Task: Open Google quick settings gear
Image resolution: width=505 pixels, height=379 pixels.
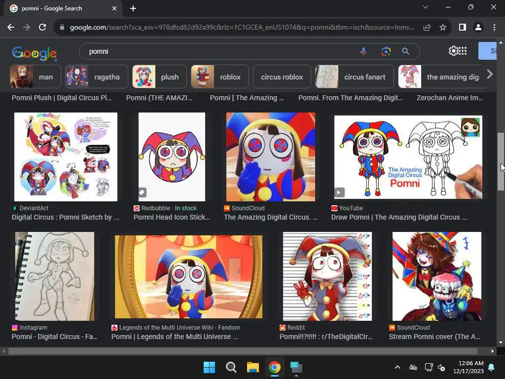Action: pos(453,51)
